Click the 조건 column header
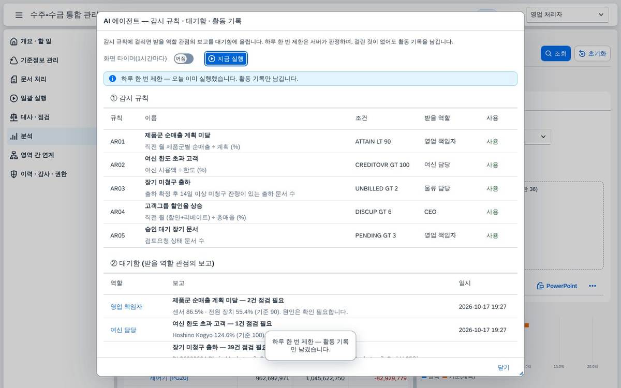621x388 pixels. pyautogui.click(x=362, y=118)
